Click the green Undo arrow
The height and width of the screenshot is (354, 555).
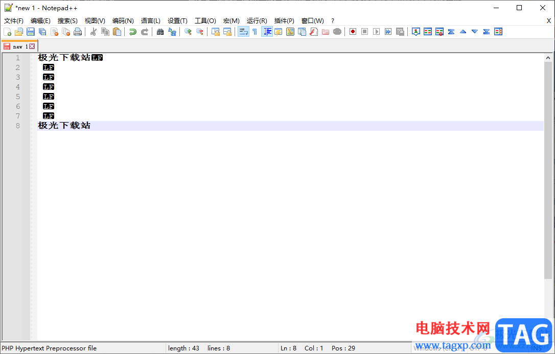click(133, 32)
